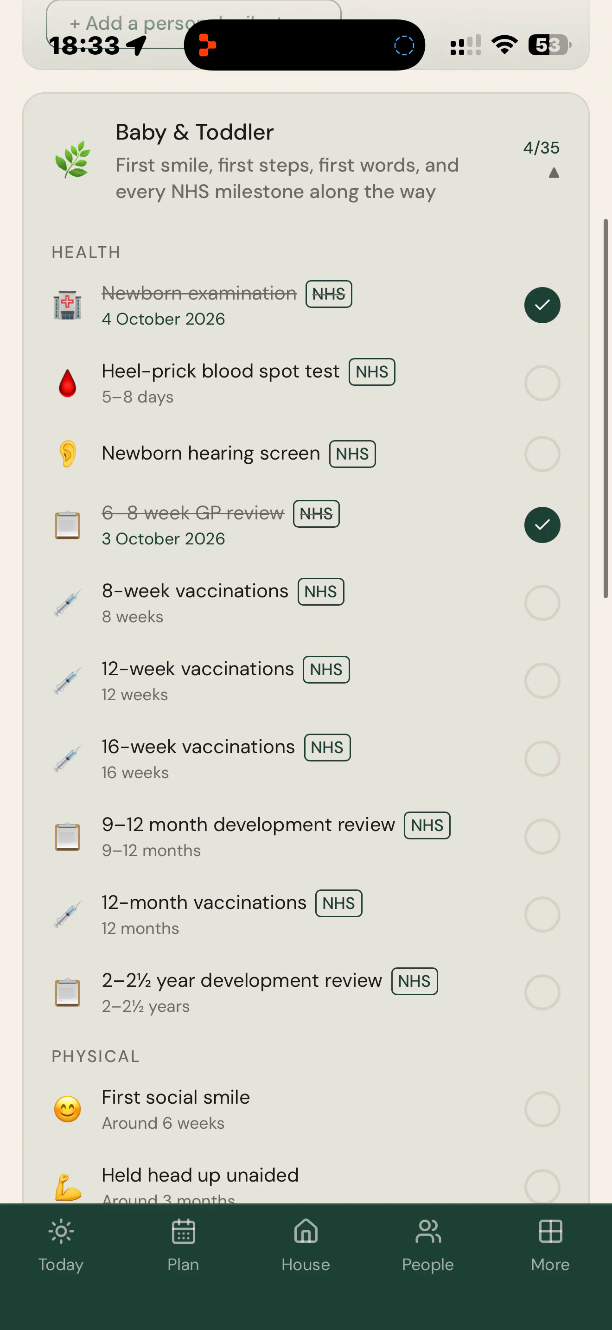Click the vertical scrollbar on the right edge
Viewport: 612px width, 1330px height.
point(606,409)
